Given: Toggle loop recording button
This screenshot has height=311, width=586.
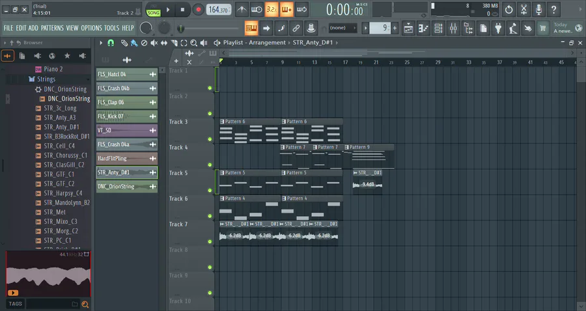Looking at the screenshot, I should coord(301,10).
